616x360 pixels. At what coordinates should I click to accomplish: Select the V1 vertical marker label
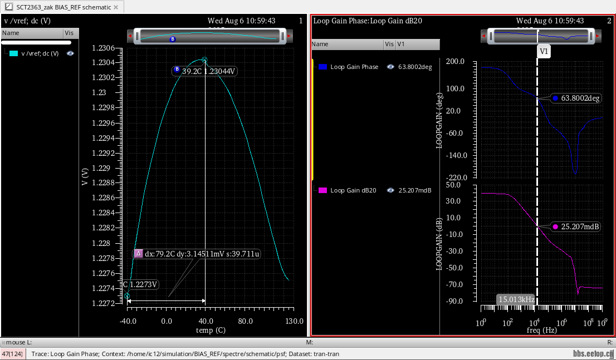544,51
